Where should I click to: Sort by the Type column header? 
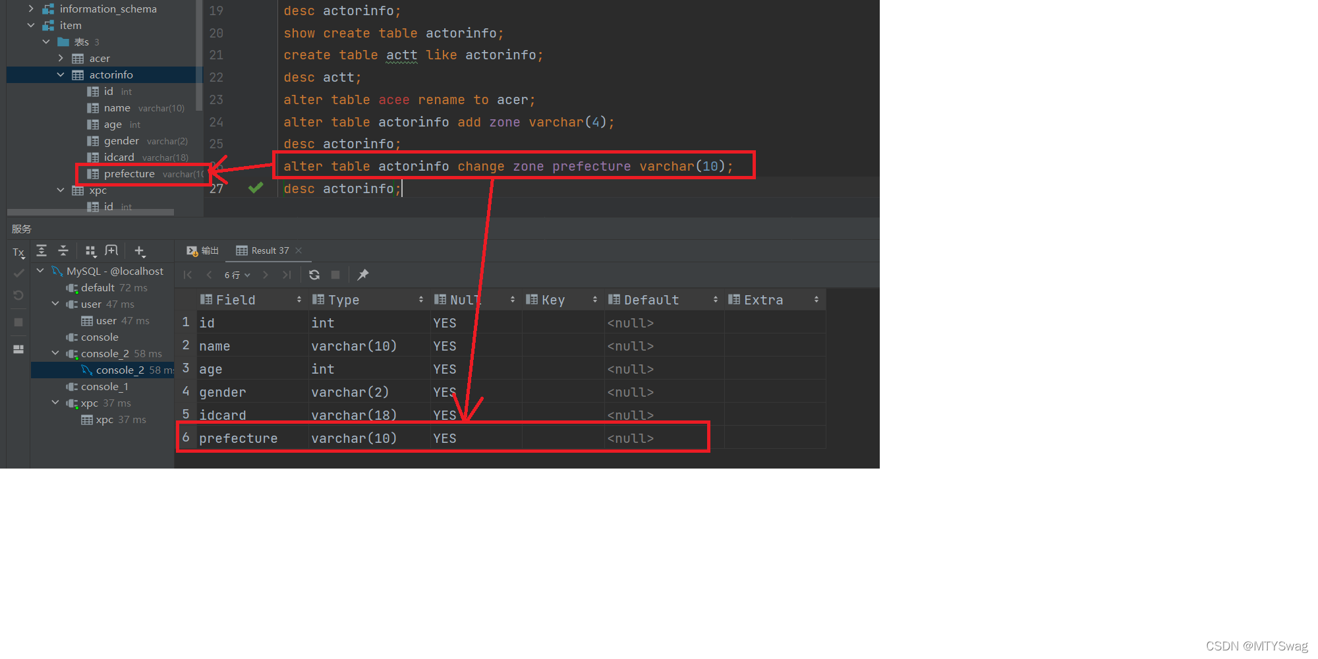tap(368, 300)
